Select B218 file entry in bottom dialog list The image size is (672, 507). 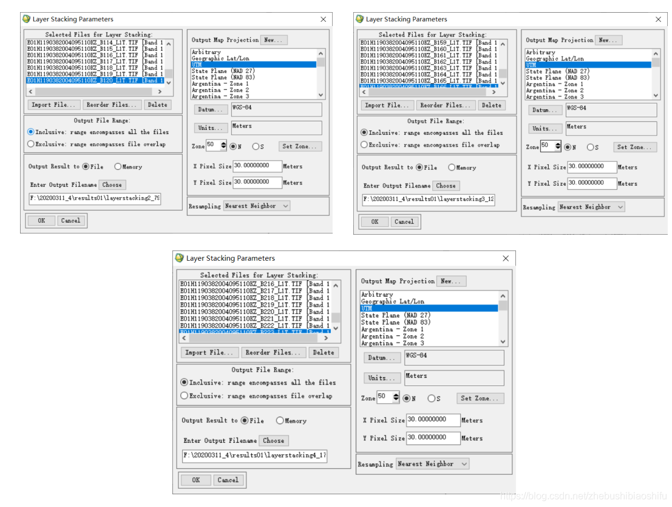[255, 298]
